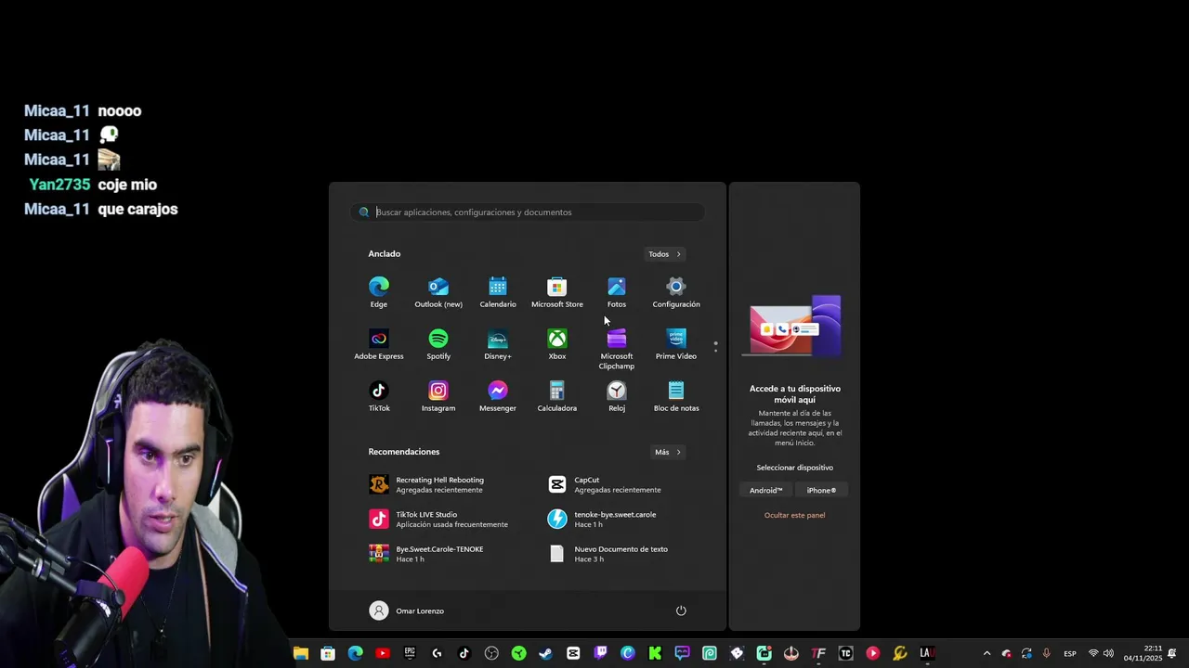The image size is (1189, 668).
Task: Open Instagram app
Action: pyautogui.click(x=438, y=396)
